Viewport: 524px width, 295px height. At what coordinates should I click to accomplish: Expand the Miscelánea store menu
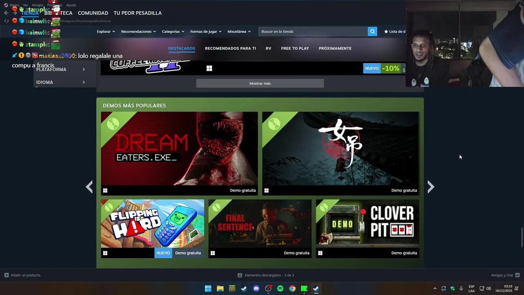[x=239, y=32]
